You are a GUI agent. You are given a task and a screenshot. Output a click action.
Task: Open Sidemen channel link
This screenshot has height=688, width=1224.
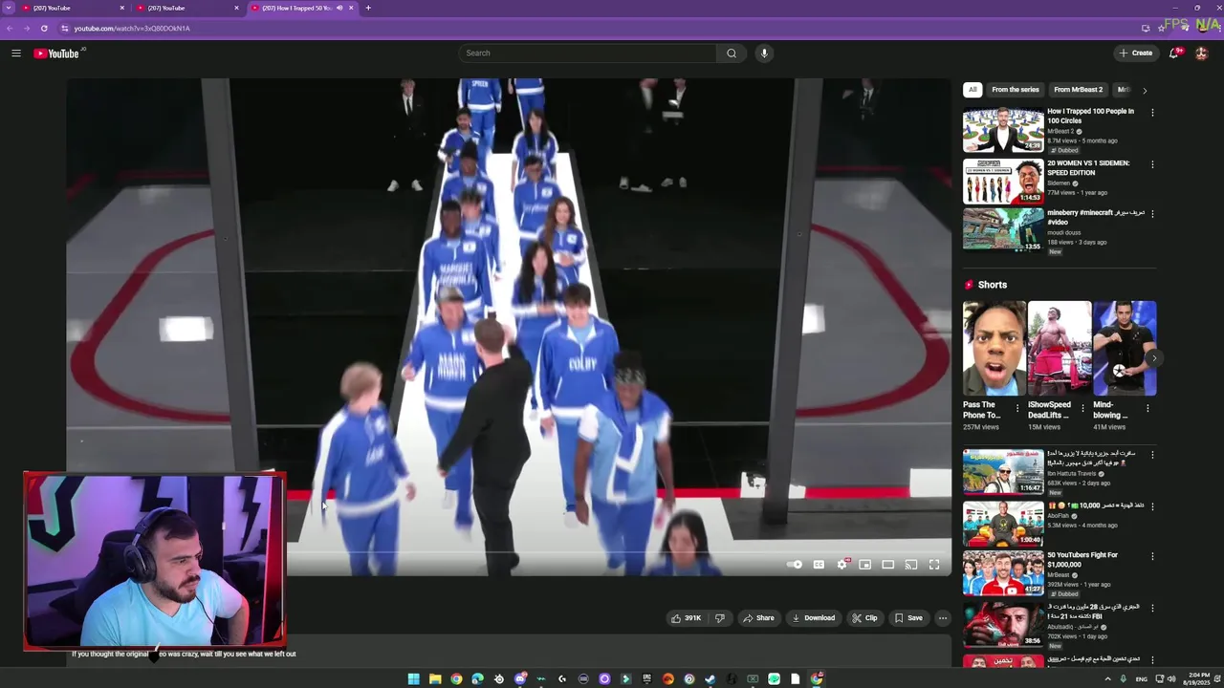(1059, 183)
